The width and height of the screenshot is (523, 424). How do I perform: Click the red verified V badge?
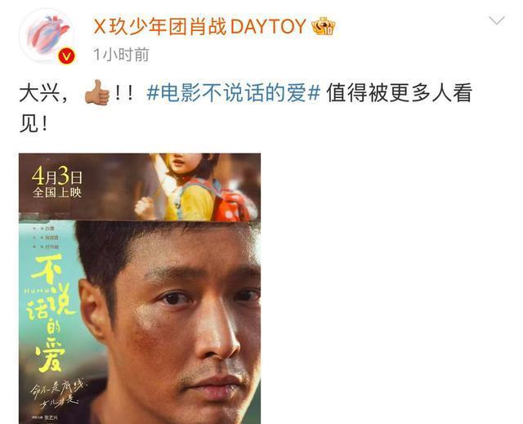(x=67, y=56)
